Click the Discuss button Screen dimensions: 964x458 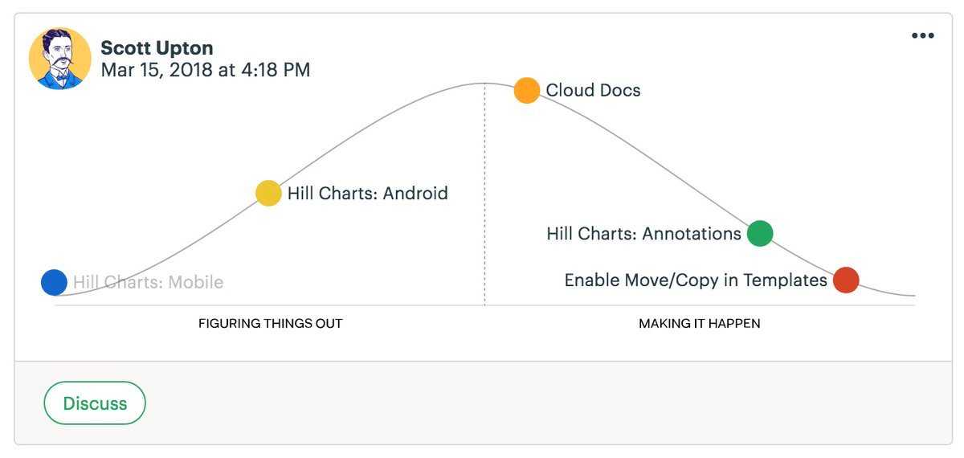(x=95, y=403)
